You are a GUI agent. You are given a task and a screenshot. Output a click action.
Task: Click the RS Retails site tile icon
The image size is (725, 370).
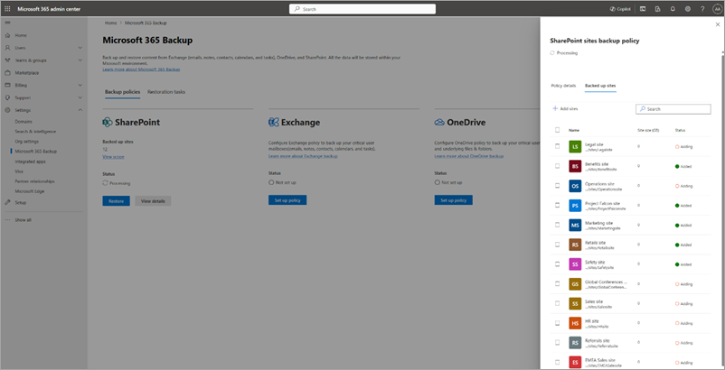point(575,245)
